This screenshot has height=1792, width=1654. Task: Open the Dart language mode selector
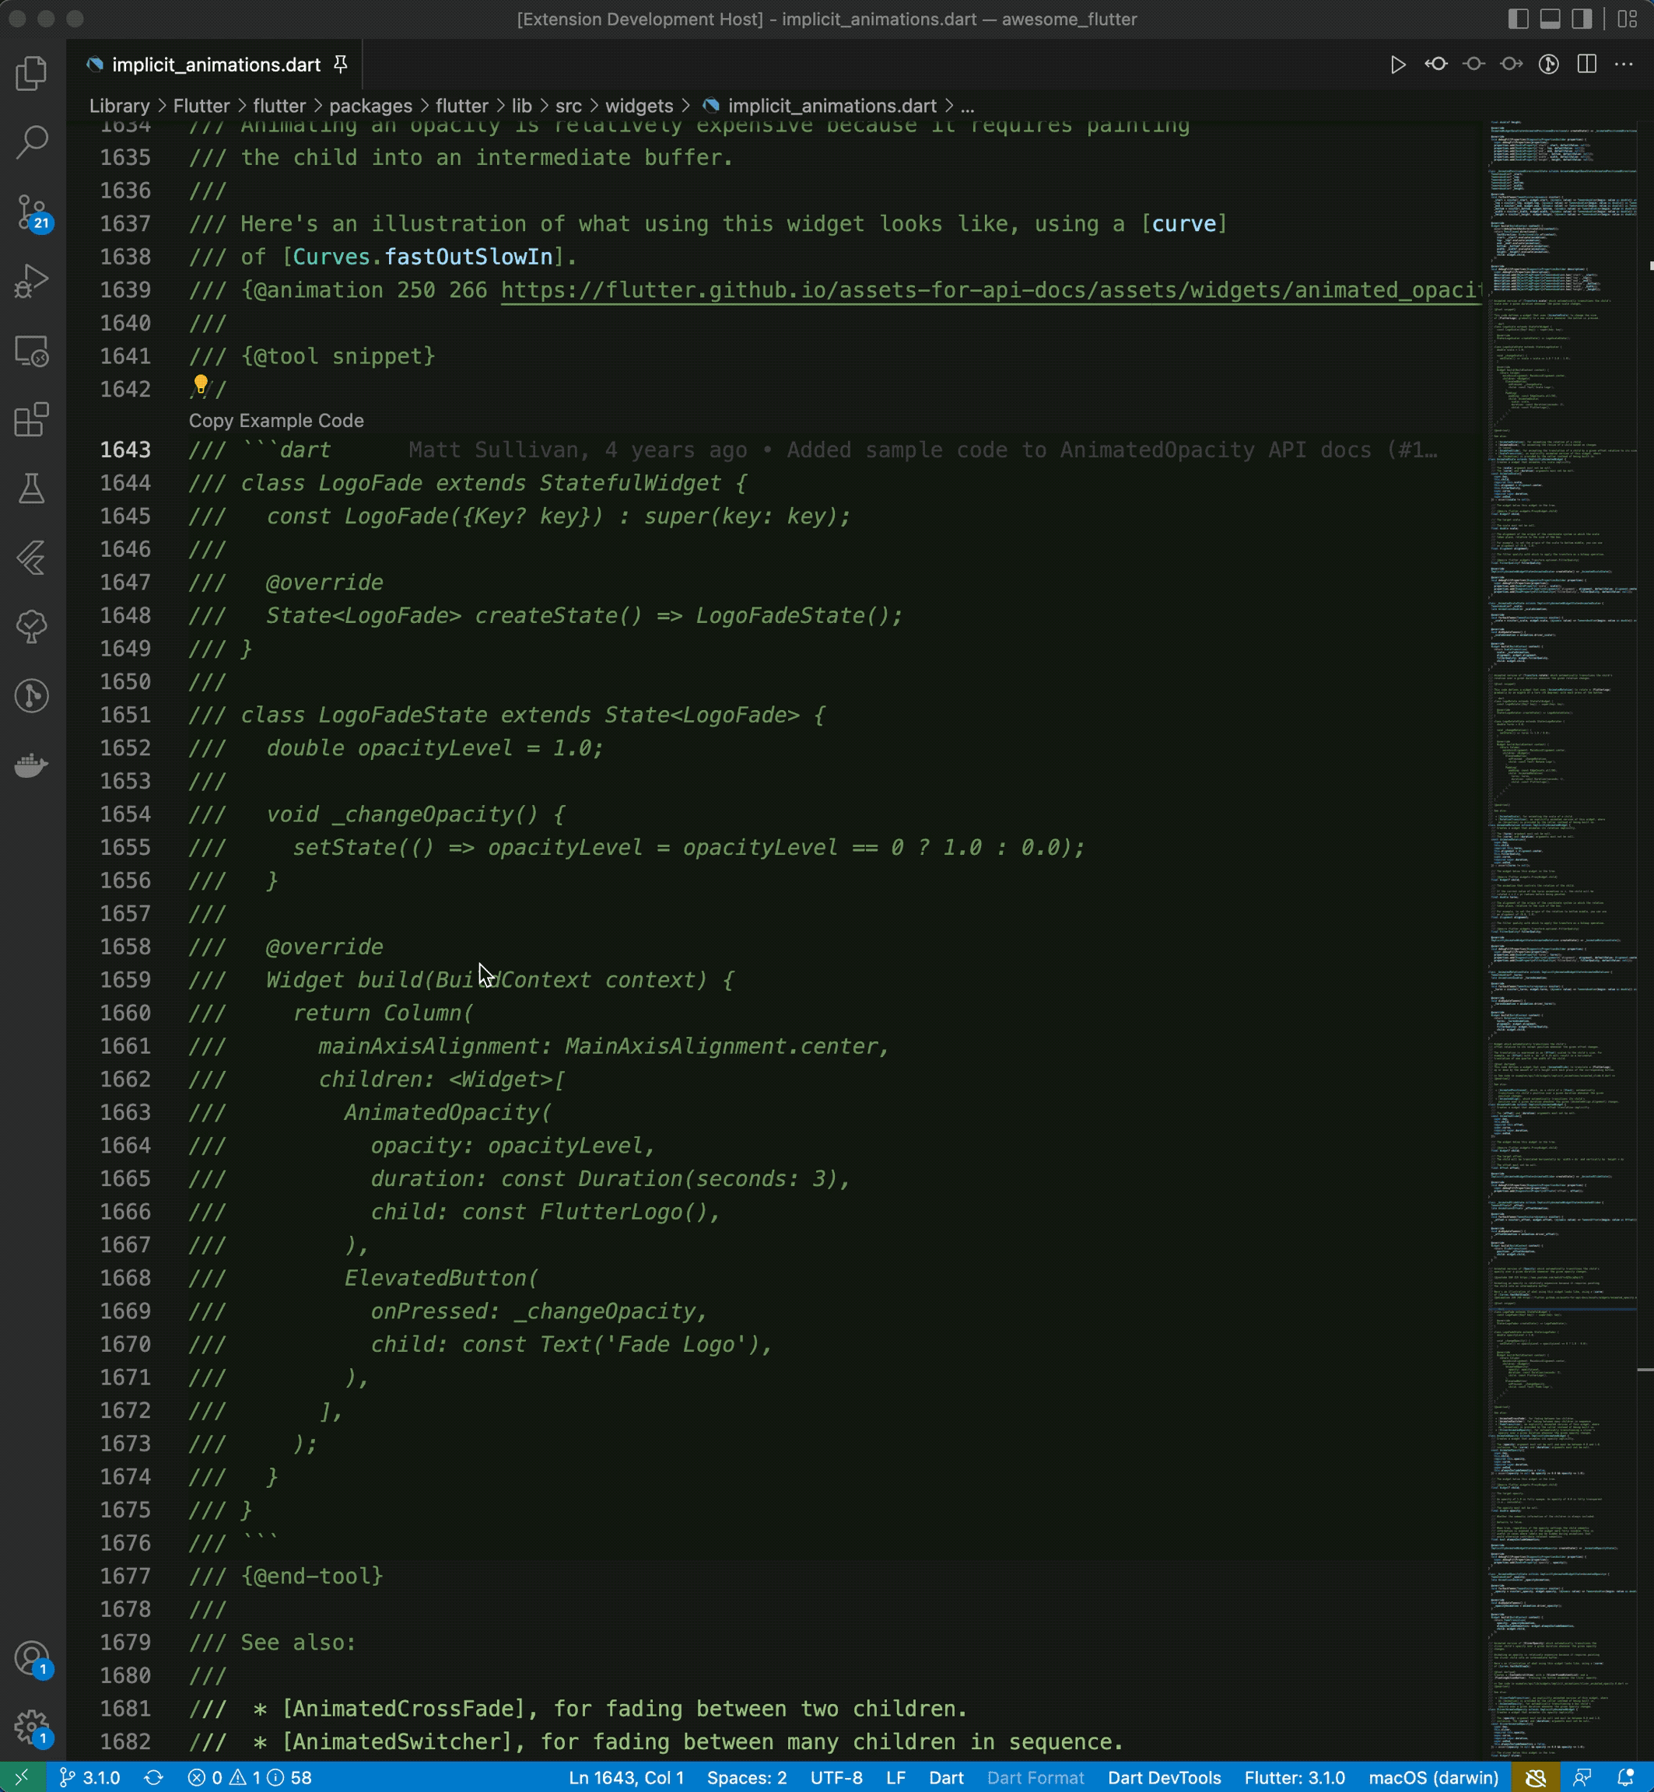coord(945,1778)
